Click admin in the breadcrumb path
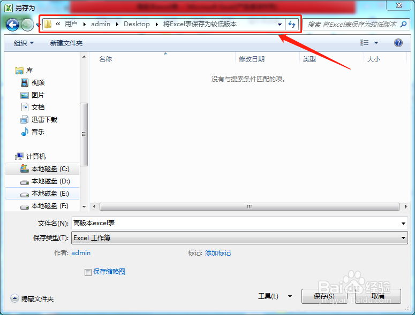 (x=101, y=24)
